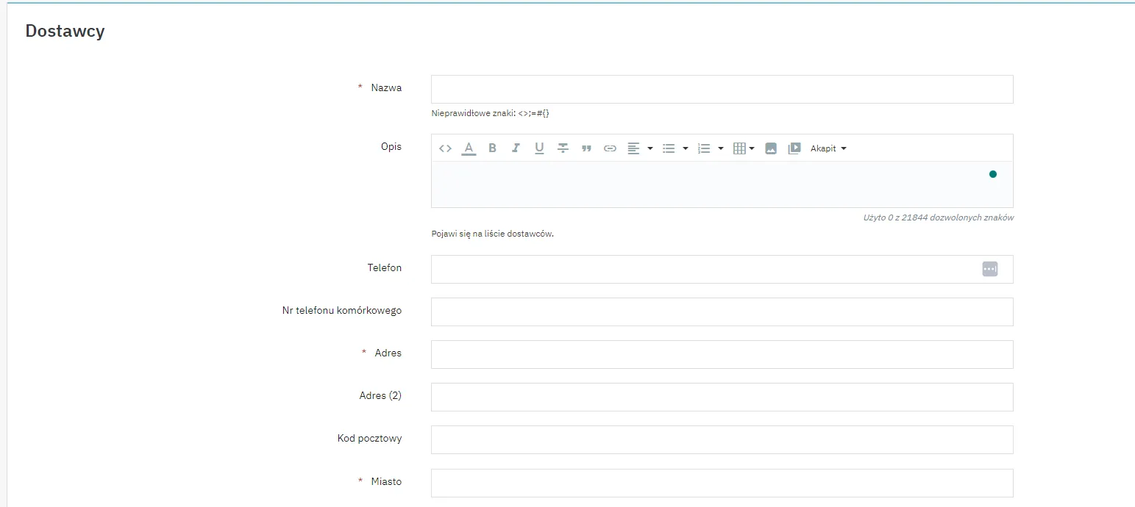Open the table insert dropdown
Viewport: 1135px width, 507px height.
point(744,148)
